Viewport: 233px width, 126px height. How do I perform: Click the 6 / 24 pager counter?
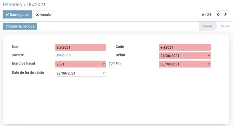(x=206, y=15)
